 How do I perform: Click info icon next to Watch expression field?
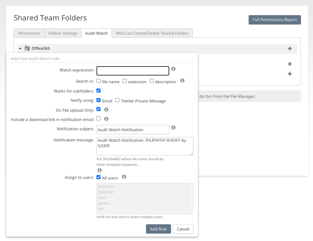174,69
